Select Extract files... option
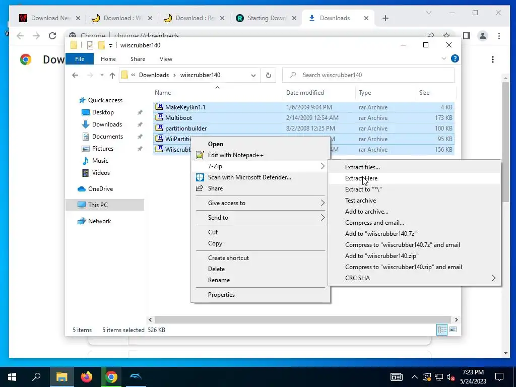 point(414,167)
